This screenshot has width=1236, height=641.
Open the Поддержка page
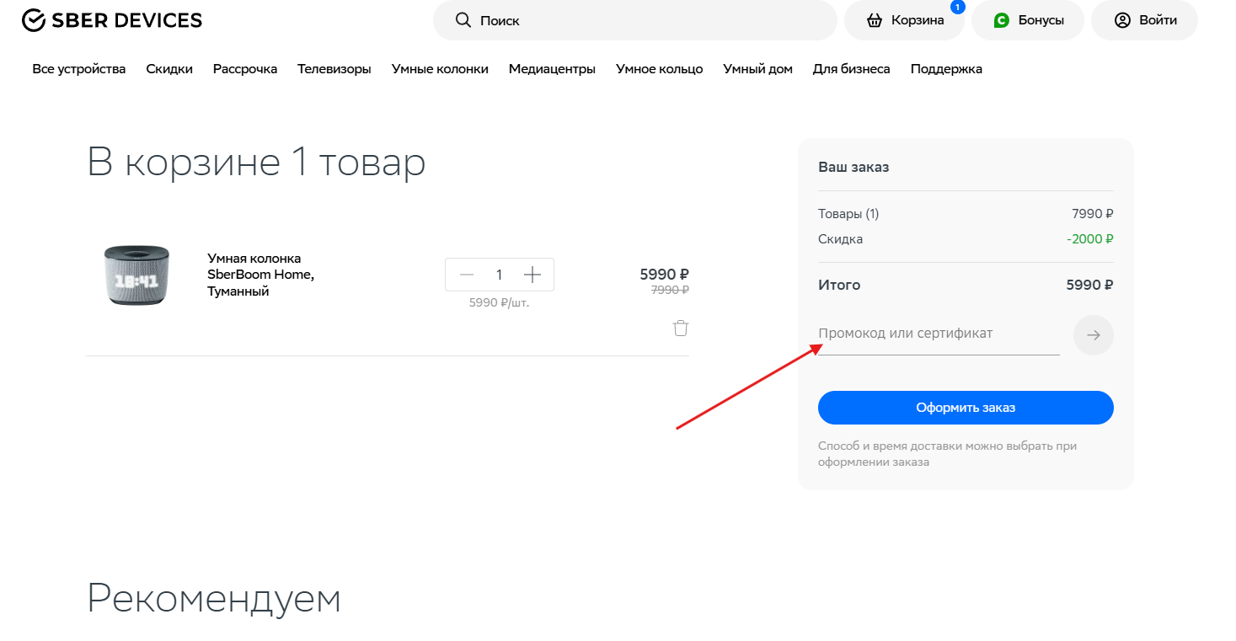(946, 69)
